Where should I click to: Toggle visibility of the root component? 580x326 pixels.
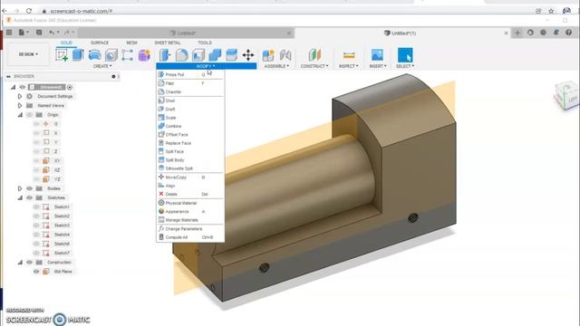pyautogui.click(x=23, y=87)
